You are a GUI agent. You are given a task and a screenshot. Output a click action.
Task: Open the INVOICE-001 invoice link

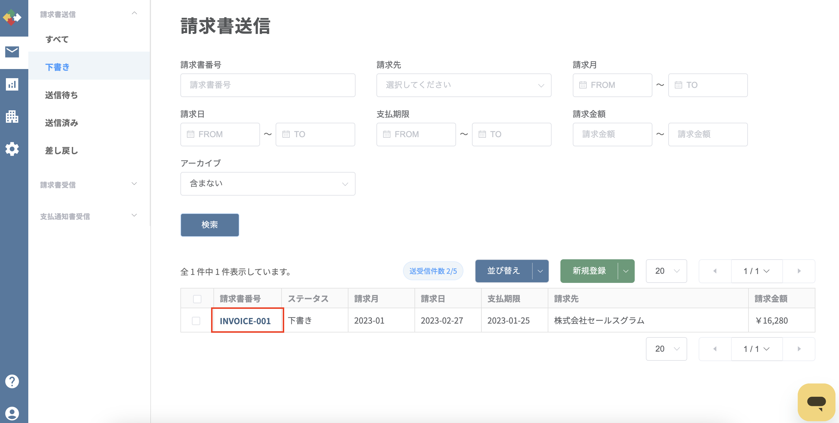click(x=245, y=321)
